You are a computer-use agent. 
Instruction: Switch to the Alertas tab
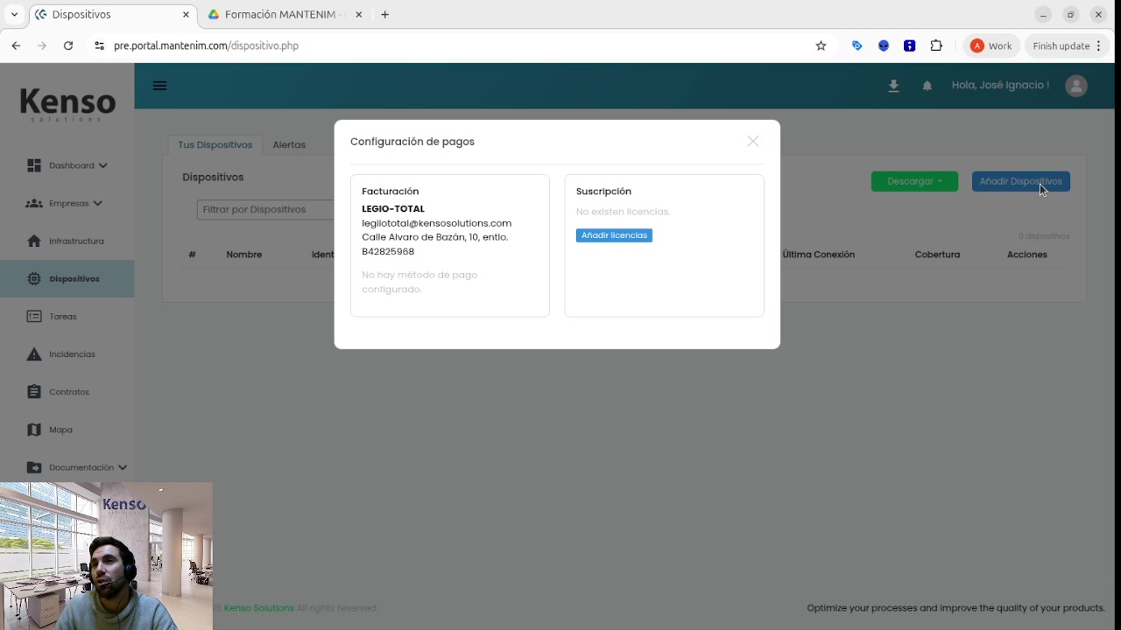click(289, 144)
